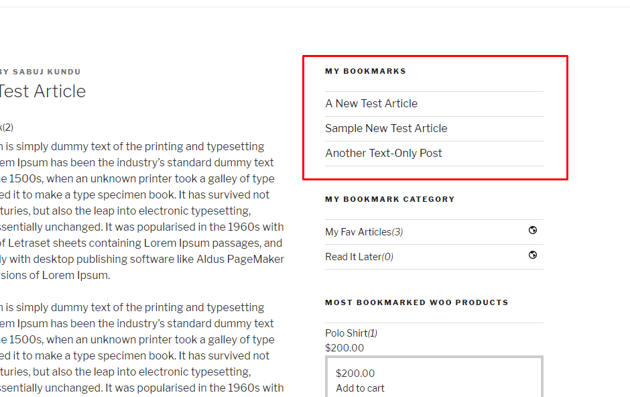Click the Test Article post title
Image resolution: width=630 pixels, height=397 pixels.
[43, 91]
